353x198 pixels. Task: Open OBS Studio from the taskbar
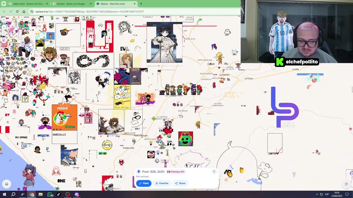tap(68, 194)
